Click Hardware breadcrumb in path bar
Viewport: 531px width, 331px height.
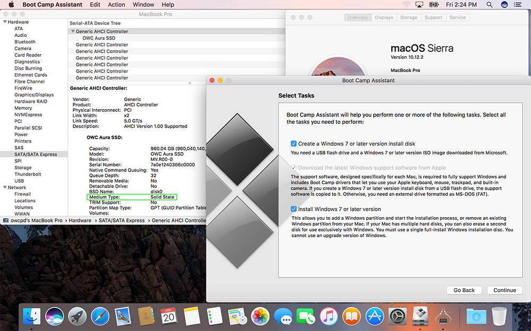[80, 220]
